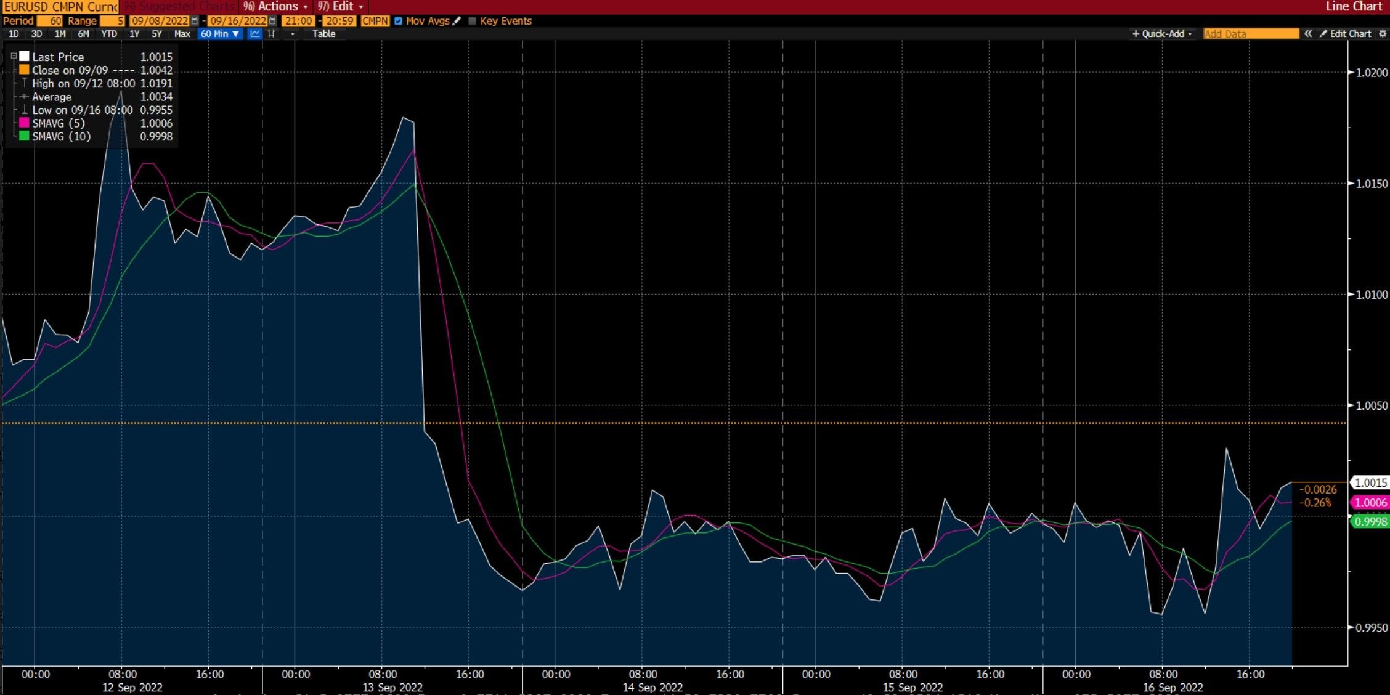The height and width of the screenshot is (695, 1390).
Task: Open the 60 Min interval dropdown
Action: tap(219, 34)
